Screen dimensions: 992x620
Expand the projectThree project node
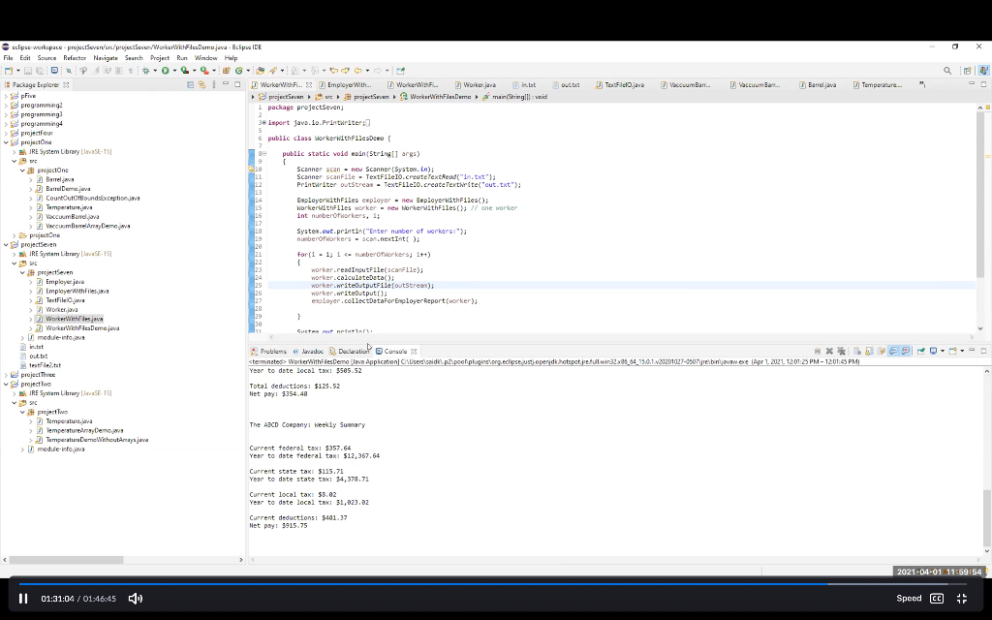point(7,375)
